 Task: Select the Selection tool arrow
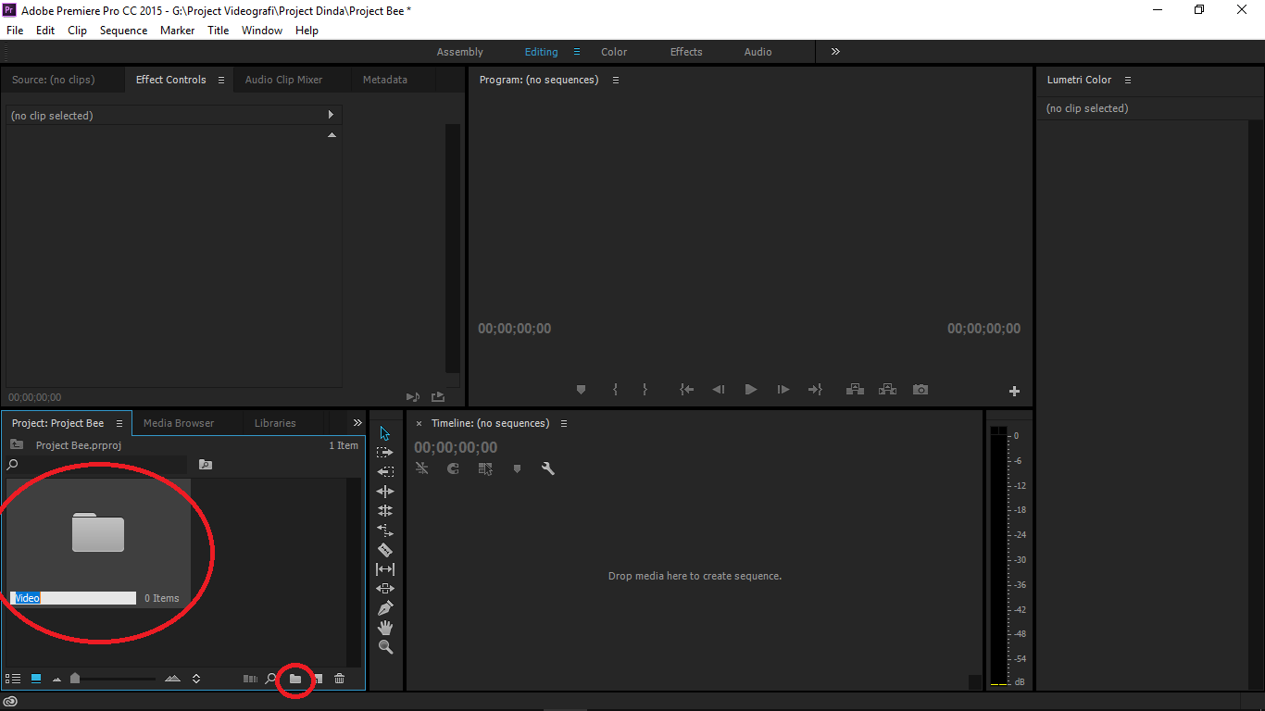[385, 433]
